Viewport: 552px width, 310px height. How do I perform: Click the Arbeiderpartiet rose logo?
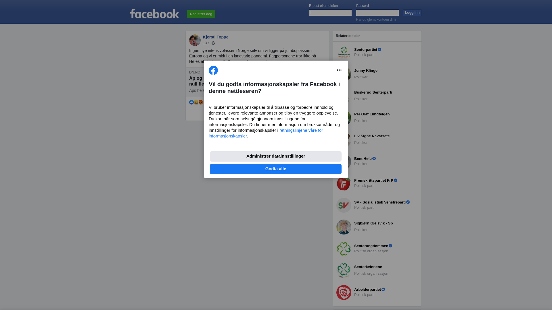[344, 292]
